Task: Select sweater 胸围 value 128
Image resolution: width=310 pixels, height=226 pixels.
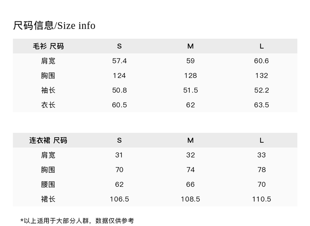Action: pos(191,75)
